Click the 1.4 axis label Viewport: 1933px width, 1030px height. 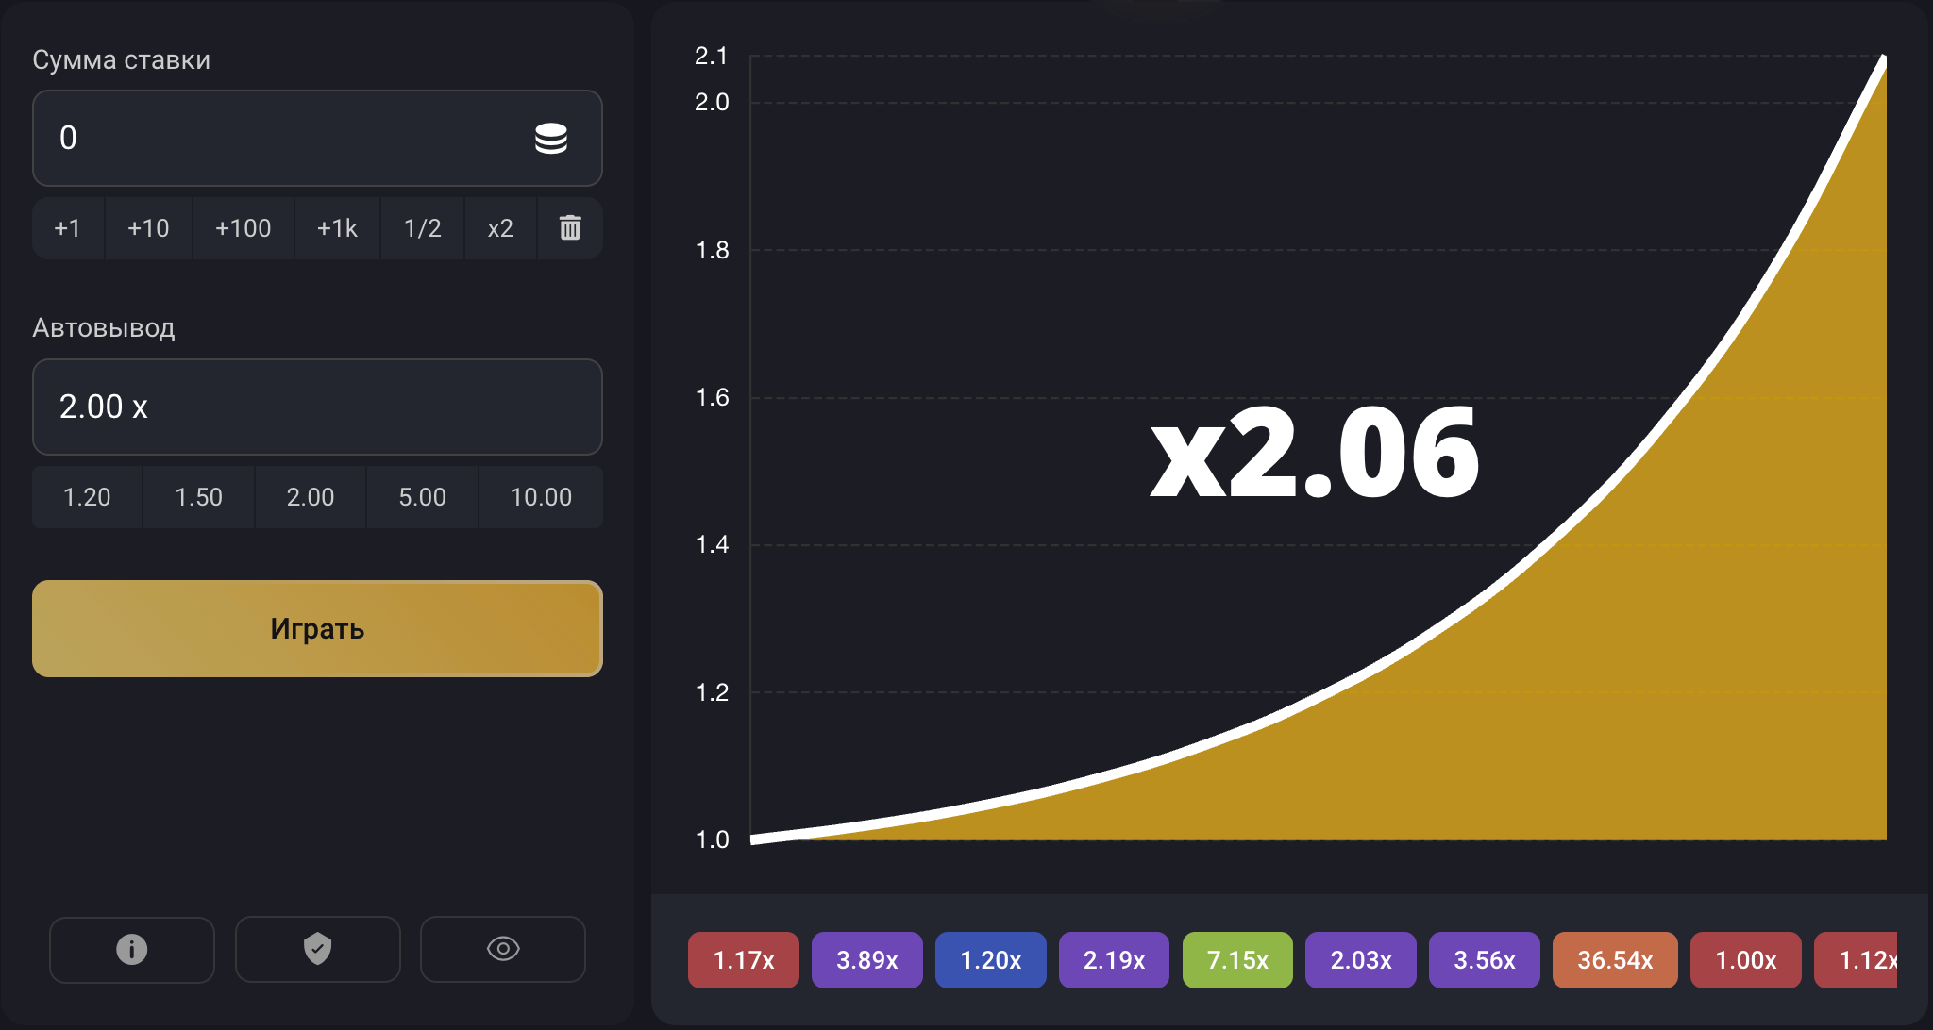(712, 544)
